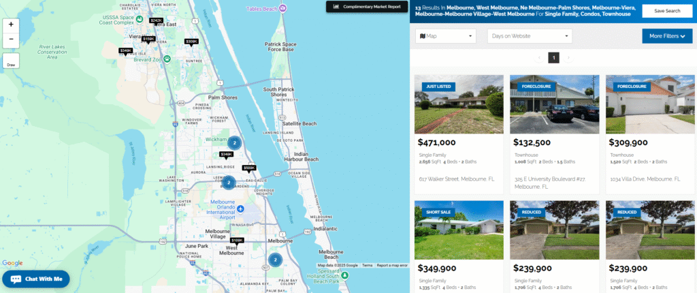Click Report a map error link

pos(392,265)
